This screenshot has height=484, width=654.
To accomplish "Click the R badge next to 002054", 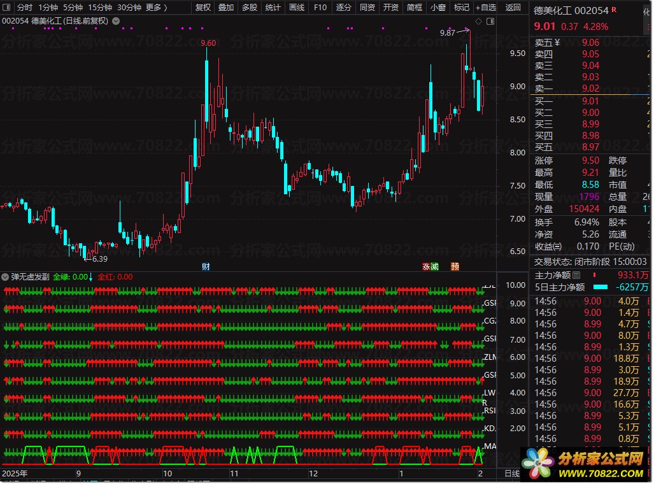I will pyautogui.click(x=614, y=9).
